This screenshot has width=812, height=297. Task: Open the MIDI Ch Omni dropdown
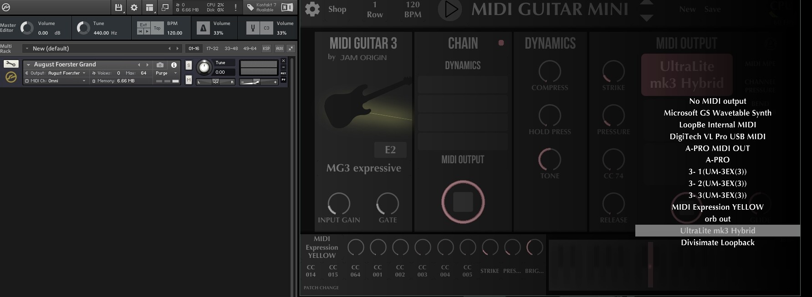pyautogui.click(x=56, y=81)
